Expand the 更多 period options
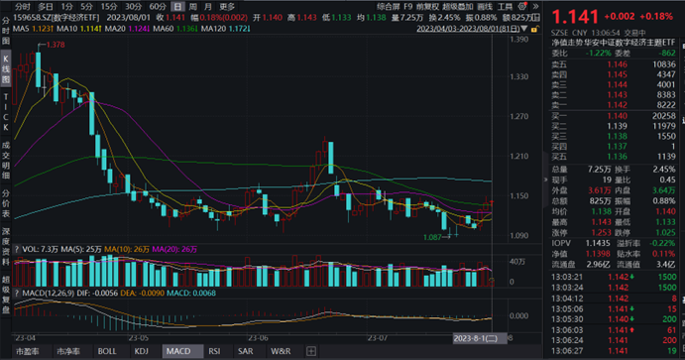The height and width of the screenshot is (360, 685). [x=227, y=7]
